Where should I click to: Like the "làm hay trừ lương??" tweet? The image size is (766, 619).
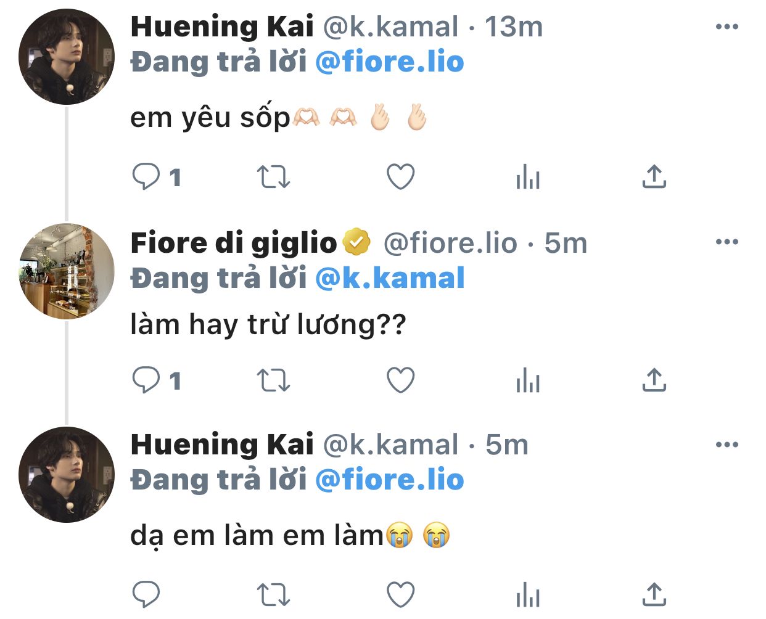(400, 380)
